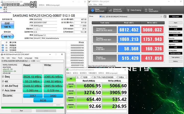This screenshot has width=184, height=114.
Task: Expand the D: 71% drive dropdown in CrystalDiskMark
Action: click(105, 77)
